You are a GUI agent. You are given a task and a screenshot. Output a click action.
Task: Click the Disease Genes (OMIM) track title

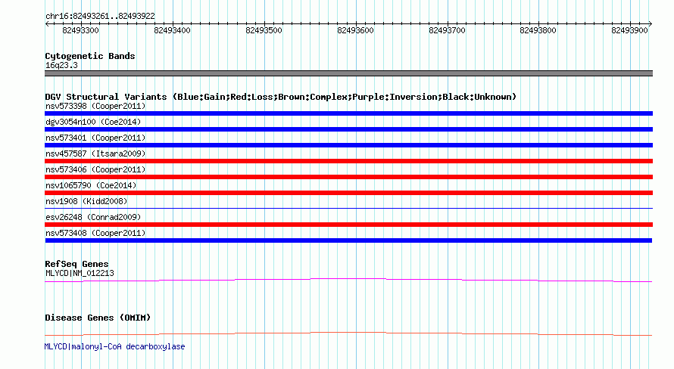(x=98, y=318)
